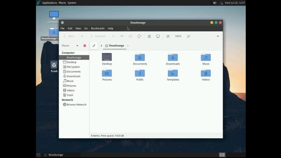The image size is (281, 158).
Task: Click the volume speaker icon in top panel
Action: tap(215, 3)
